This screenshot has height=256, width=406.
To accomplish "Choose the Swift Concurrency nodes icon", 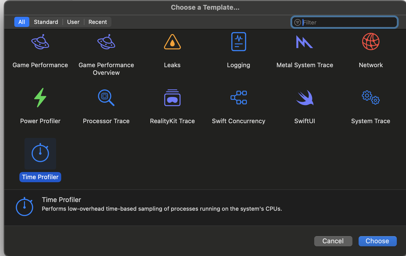I will 239,97.
